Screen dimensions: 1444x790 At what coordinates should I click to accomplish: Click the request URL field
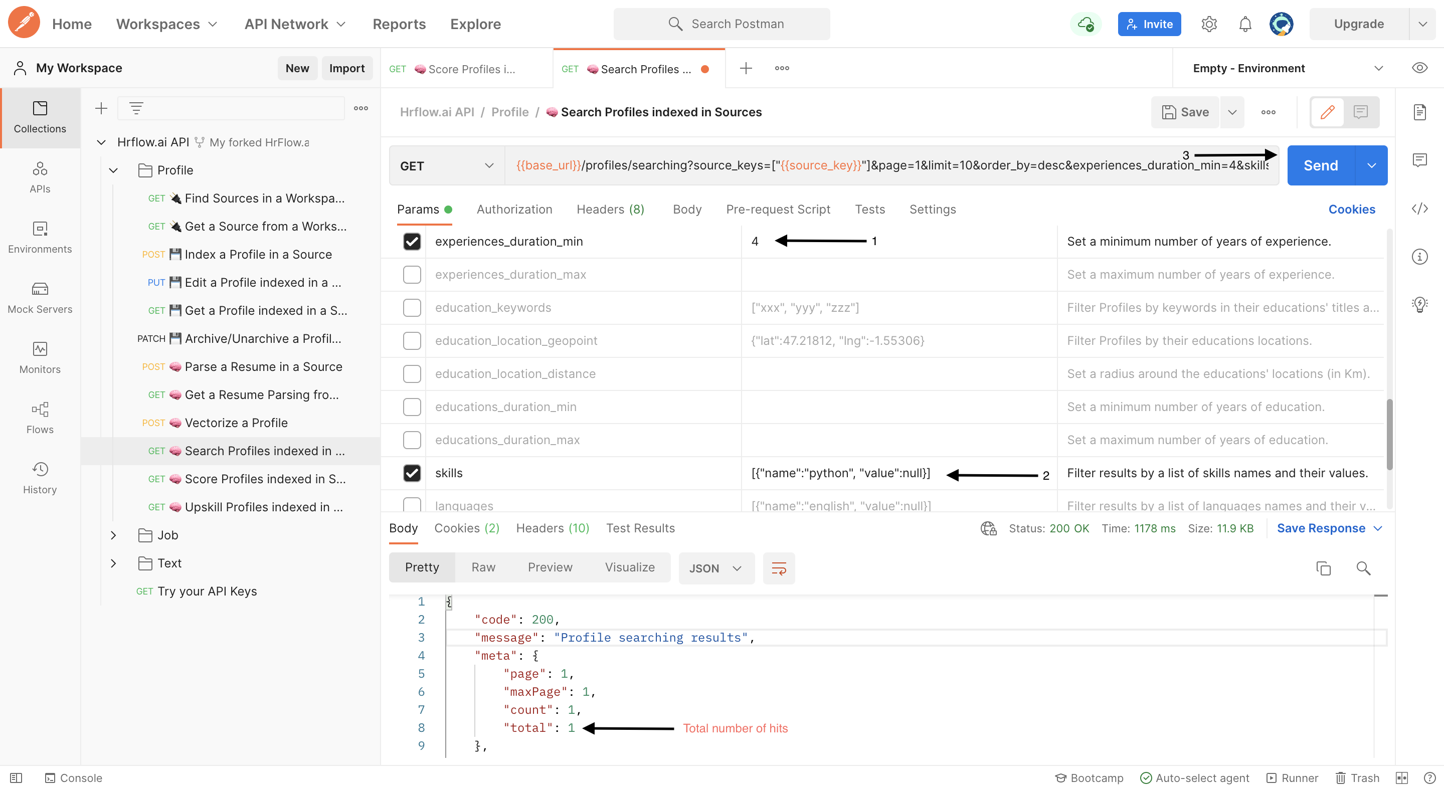click(891, 166)
